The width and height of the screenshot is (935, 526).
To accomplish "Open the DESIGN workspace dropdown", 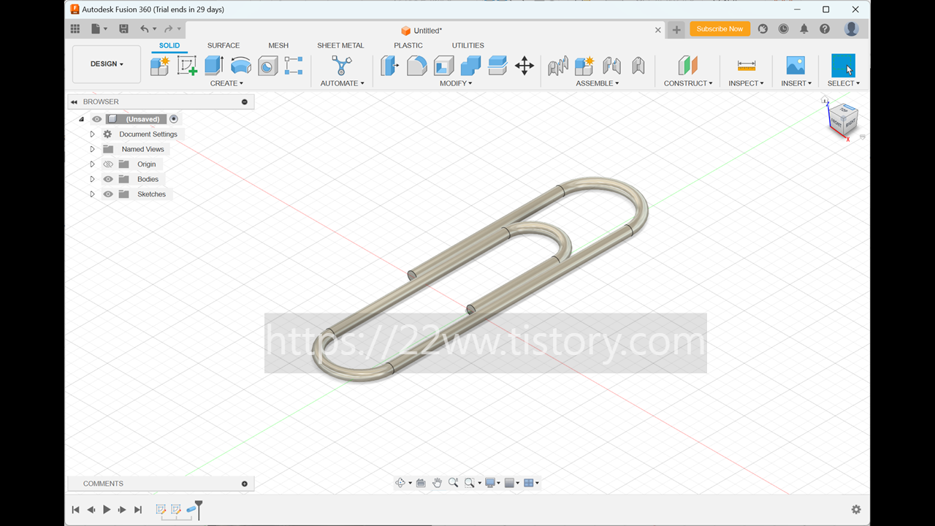I will 107,64.
